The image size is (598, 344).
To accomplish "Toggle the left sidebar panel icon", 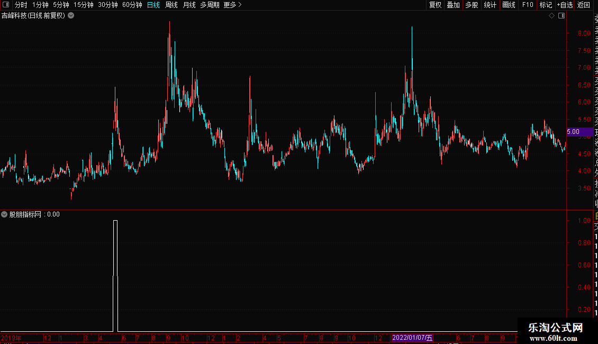I will [x=6, y=5].
